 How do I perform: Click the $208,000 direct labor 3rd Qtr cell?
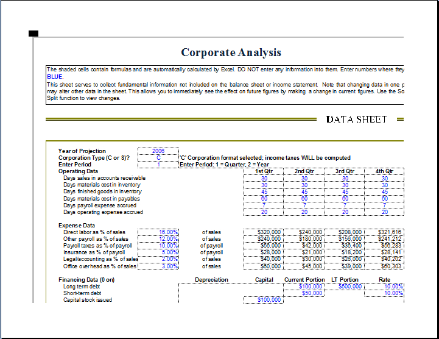pos(345,232)
